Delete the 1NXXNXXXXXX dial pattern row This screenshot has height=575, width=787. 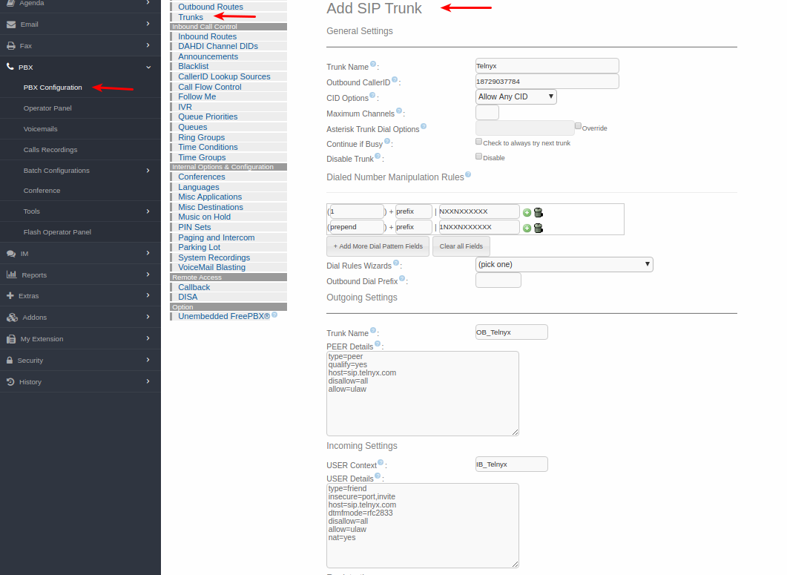(538, 228)
